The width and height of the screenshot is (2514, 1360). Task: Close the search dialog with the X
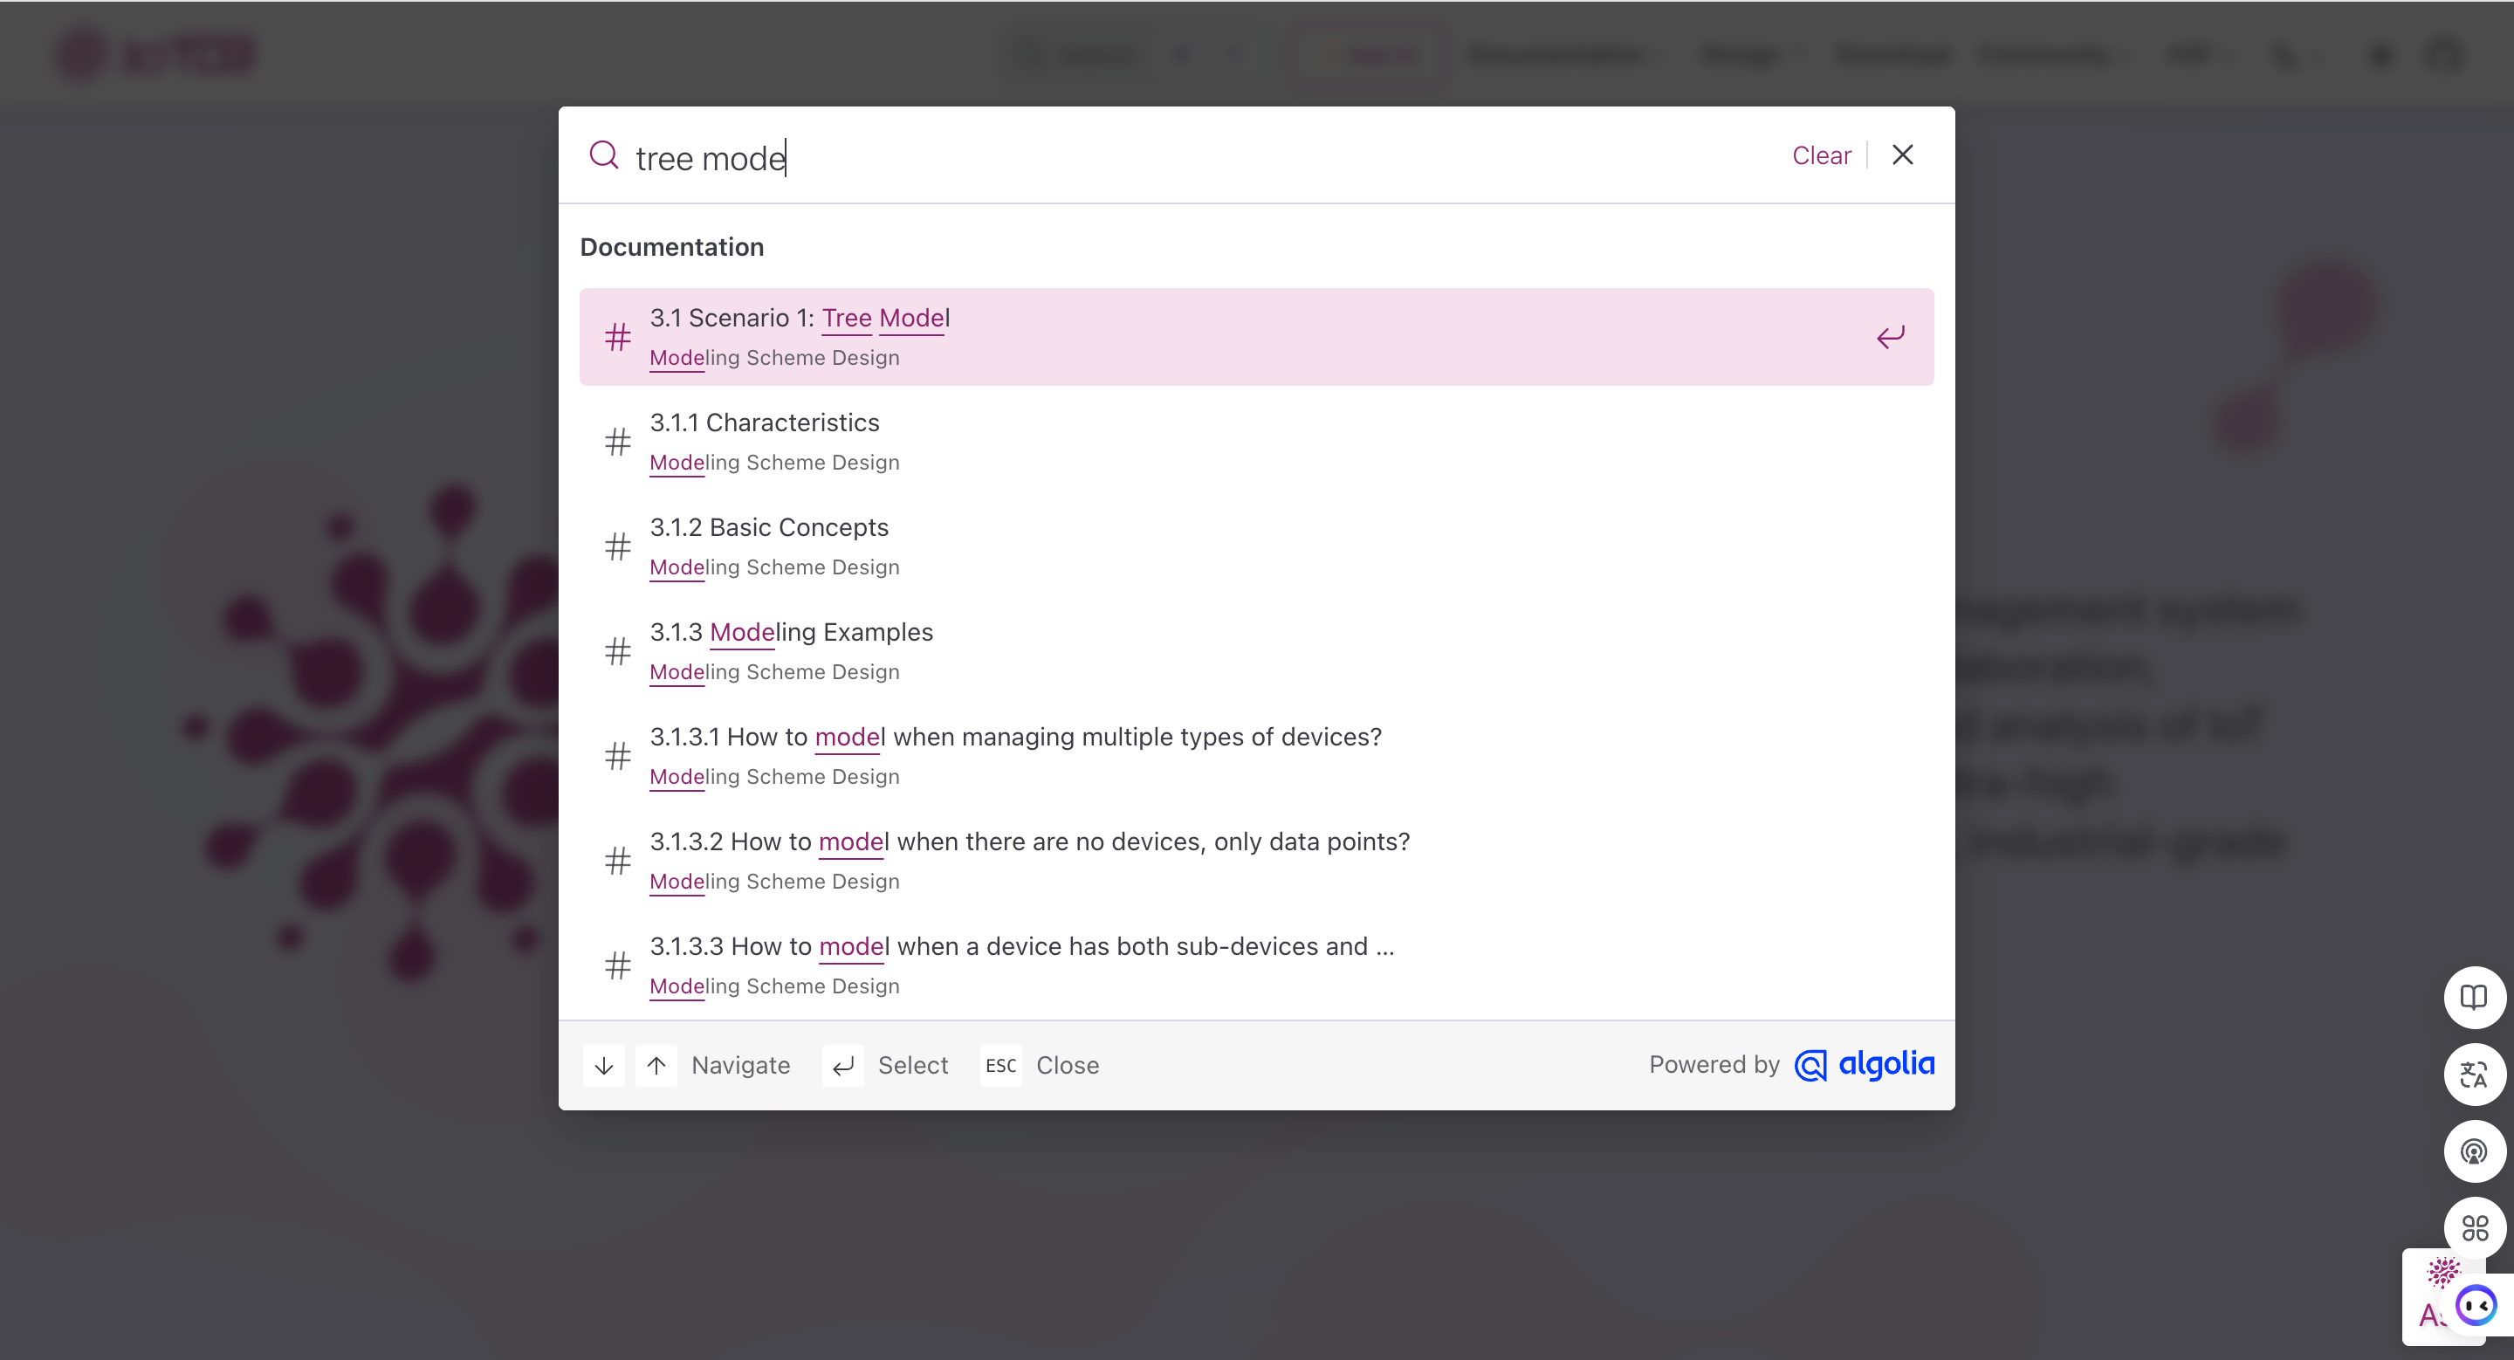point(1902,155)
